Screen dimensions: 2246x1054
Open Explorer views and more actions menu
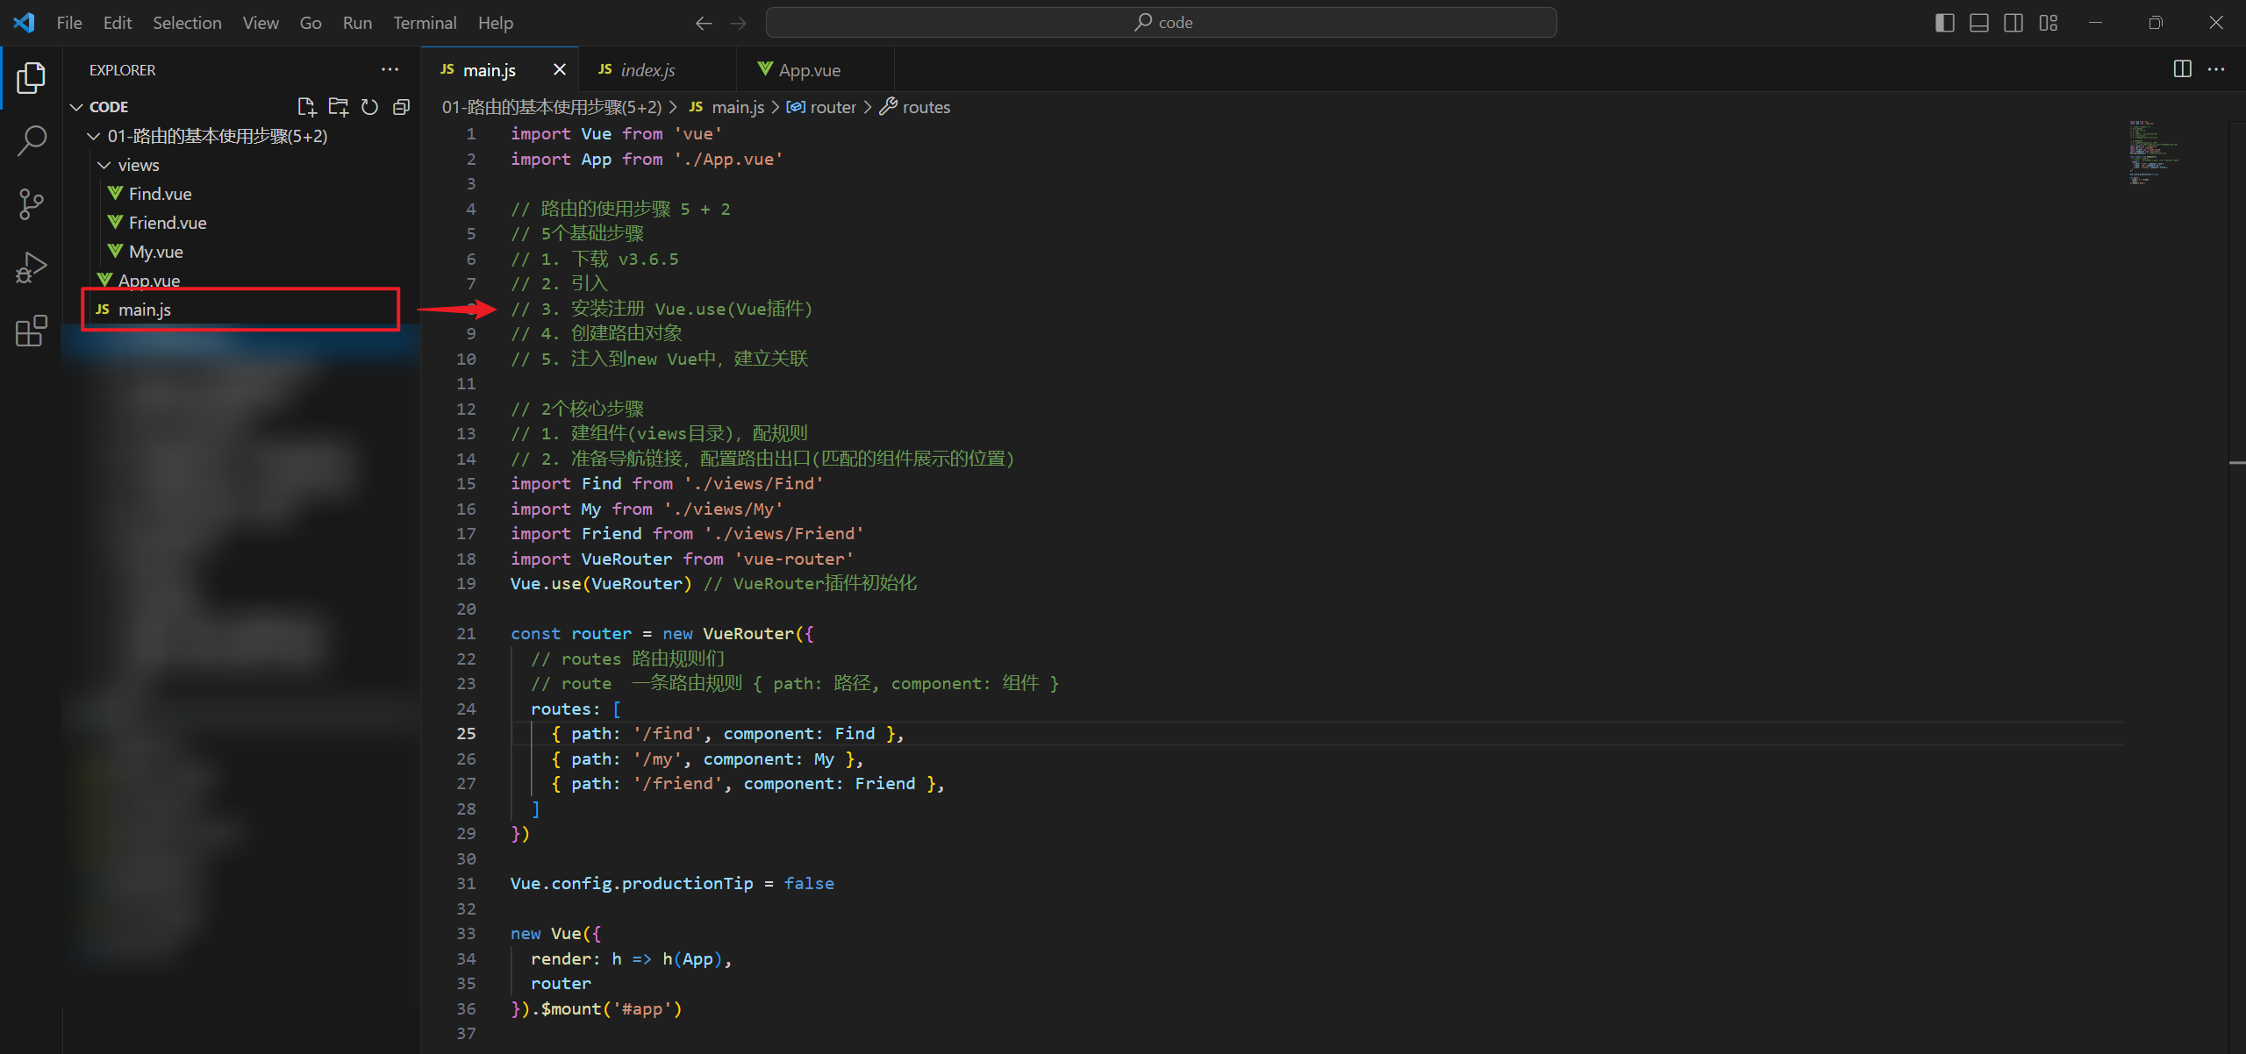pos(390,69)
